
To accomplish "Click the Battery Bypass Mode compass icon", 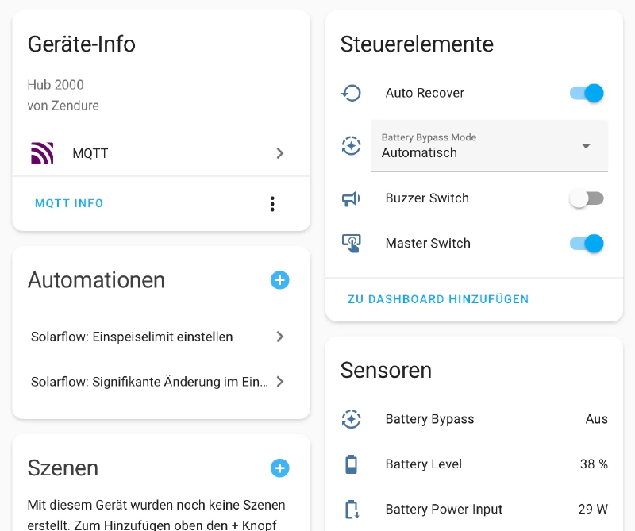I will [351, 145].
